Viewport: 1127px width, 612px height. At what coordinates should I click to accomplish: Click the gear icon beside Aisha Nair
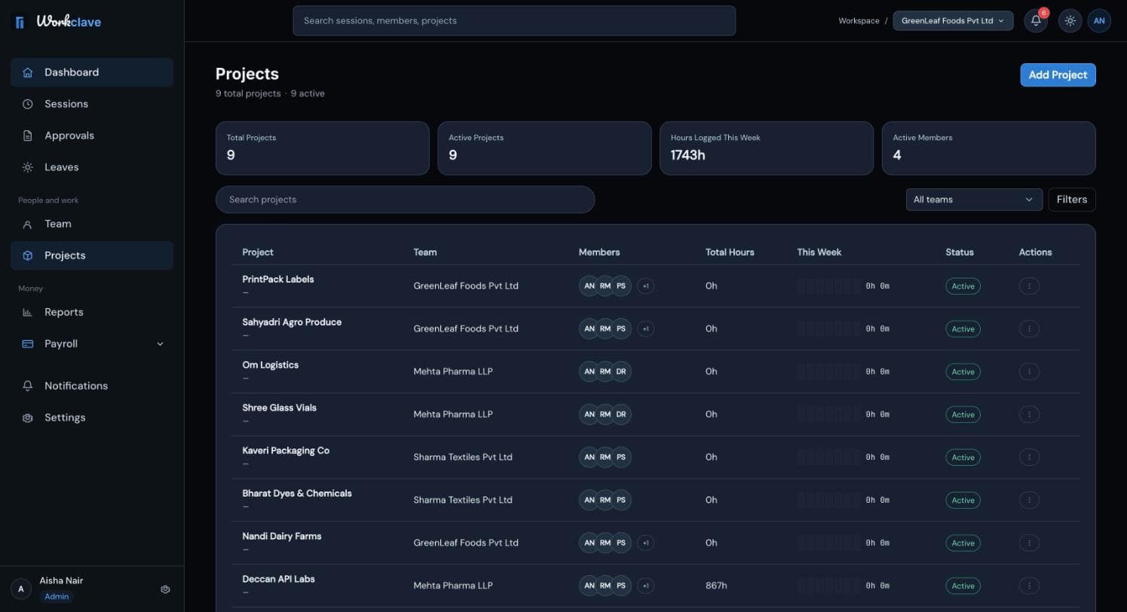[166, 589]
